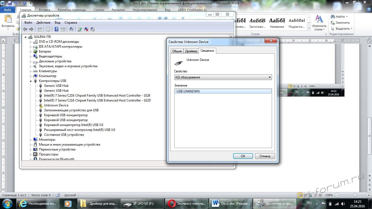This screenshot has height=209, width=372.
Task: Collapse the GALINA-ПК root node
Action: click(26, 37)
